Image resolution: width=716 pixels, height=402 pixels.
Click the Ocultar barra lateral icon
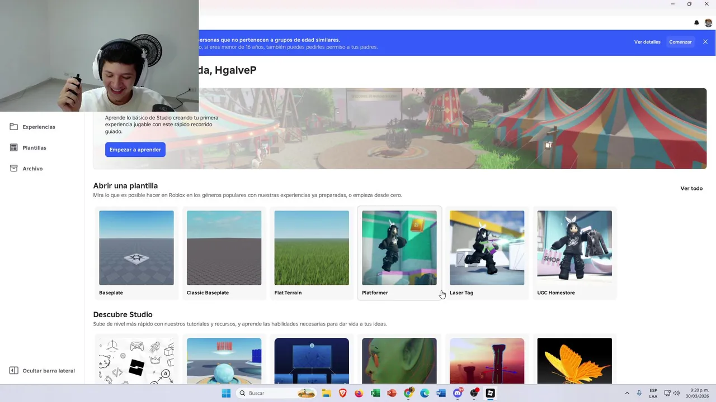14,371
